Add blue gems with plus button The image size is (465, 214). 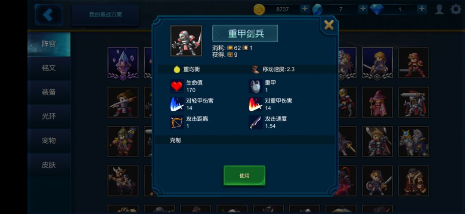[363, 9]
